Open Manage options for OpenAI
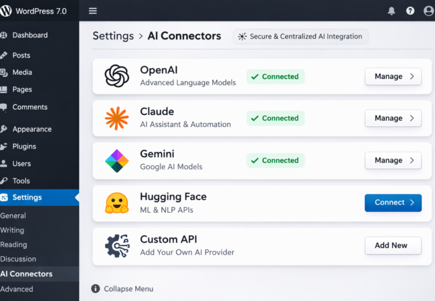The height and width of the screenshot is (301, 435). pos(393,76)
